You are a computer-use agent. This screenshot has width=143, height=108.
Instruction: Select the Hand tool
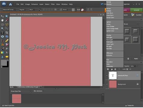pyautogui.click(x=2, y=20)
